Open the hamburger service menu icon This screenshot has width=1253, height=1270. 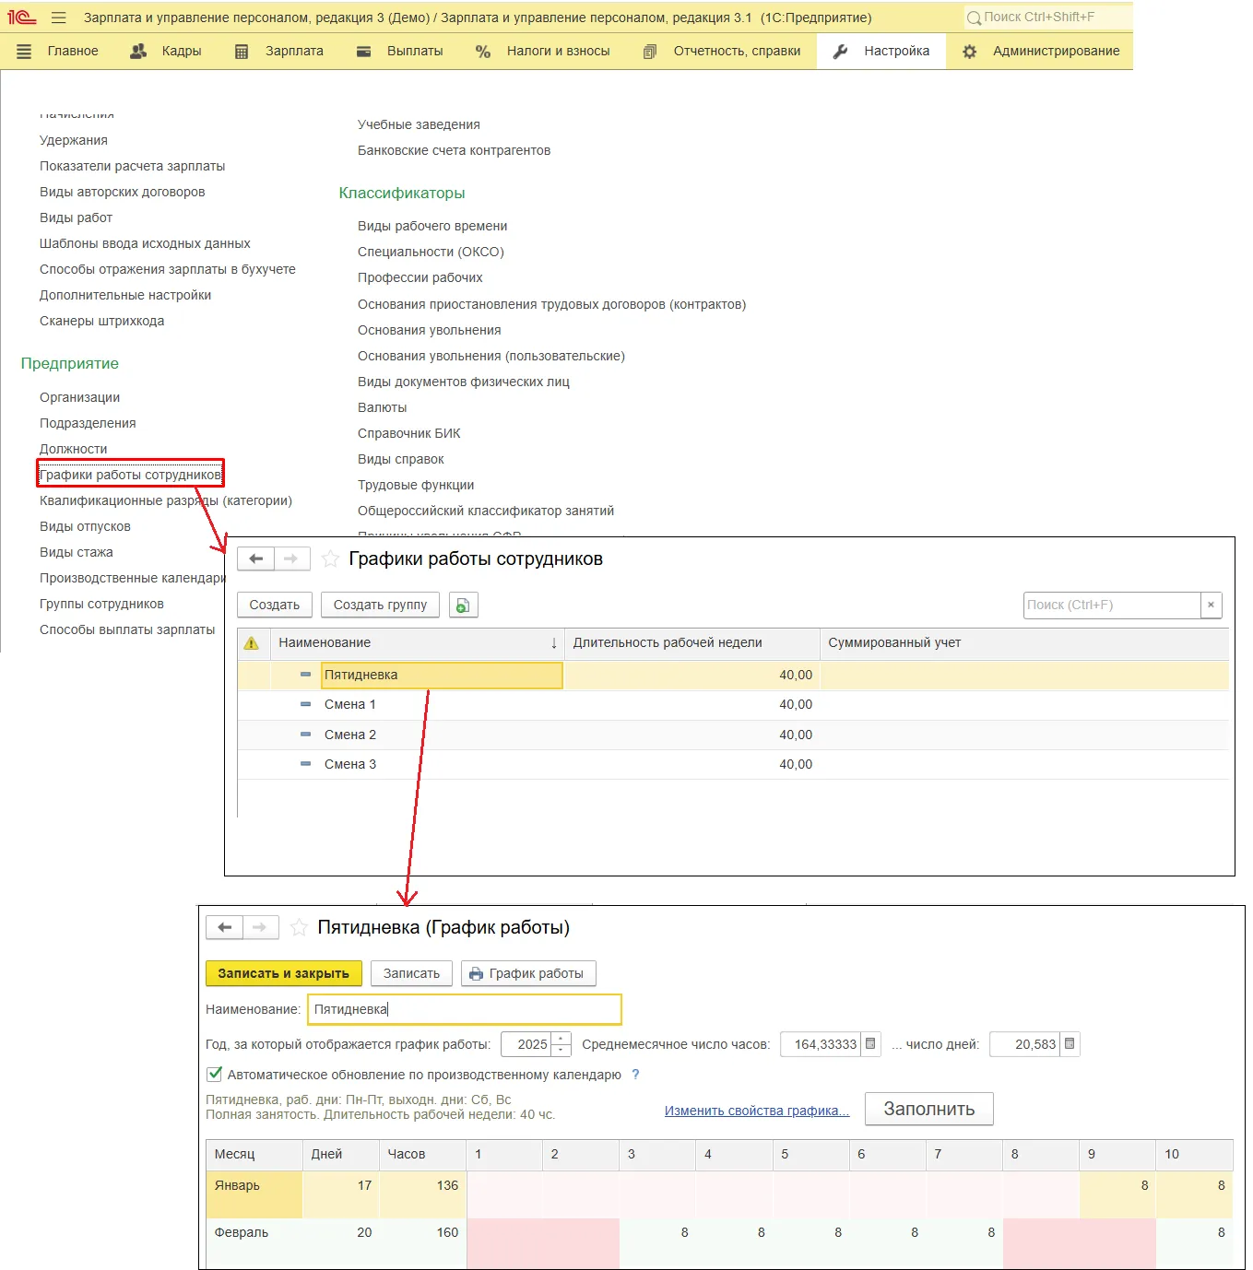click(x=59, y=18)
